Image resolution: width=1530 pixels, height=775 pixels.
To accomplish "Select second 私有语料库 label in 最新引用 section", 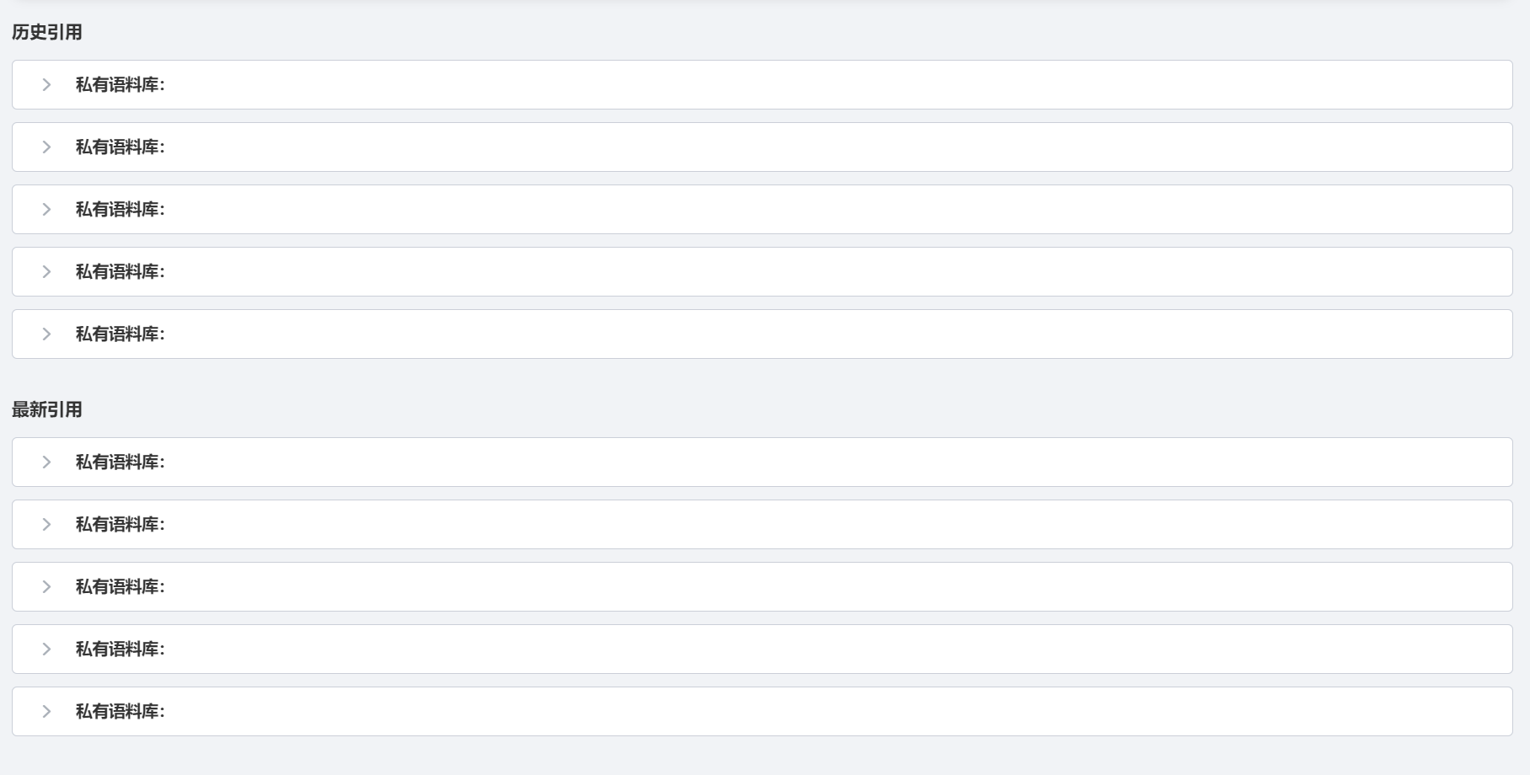I will 120,524.
